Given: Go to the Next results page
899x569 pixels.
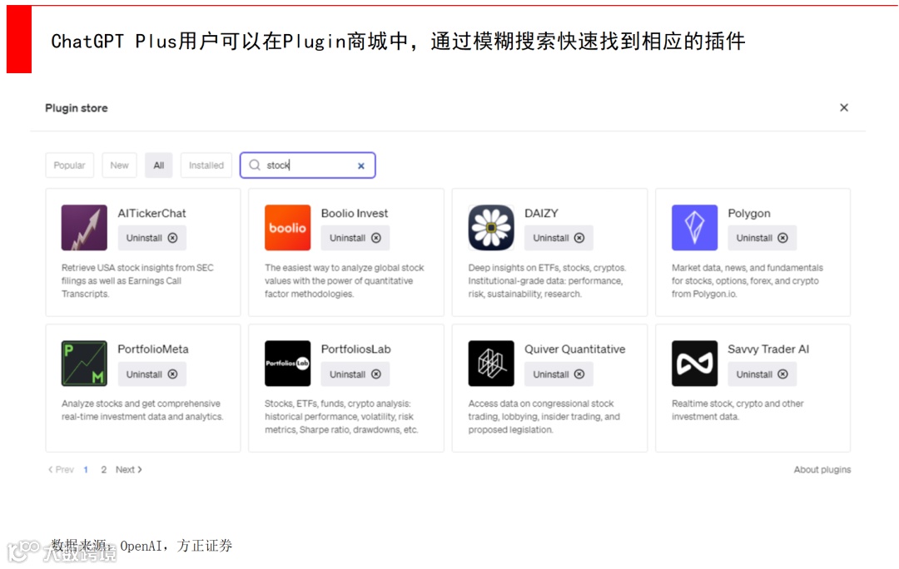Looking at the screenshot, I should (x=129, y=469).
